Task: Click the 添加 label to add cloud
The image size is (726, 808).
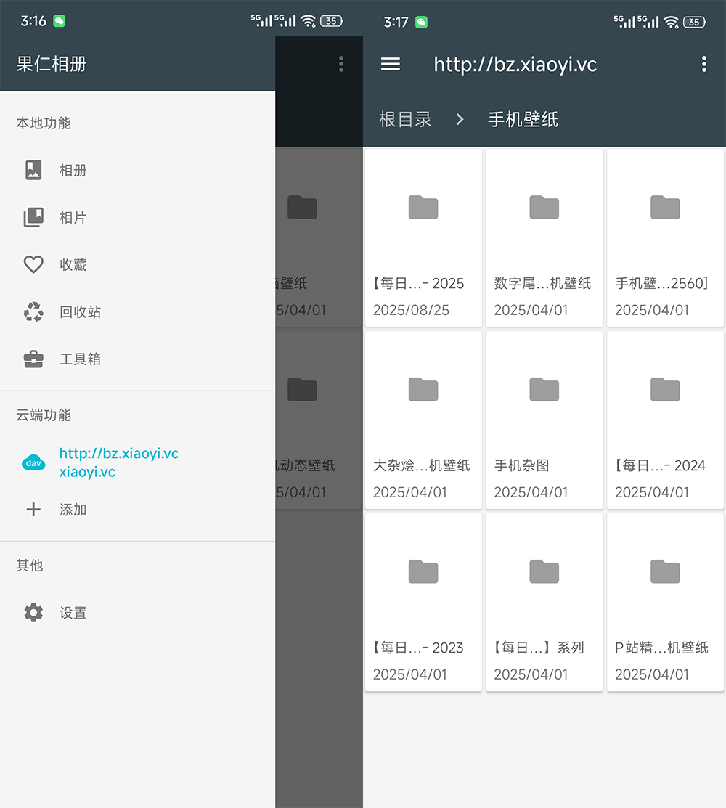Action: pos(73,510)
